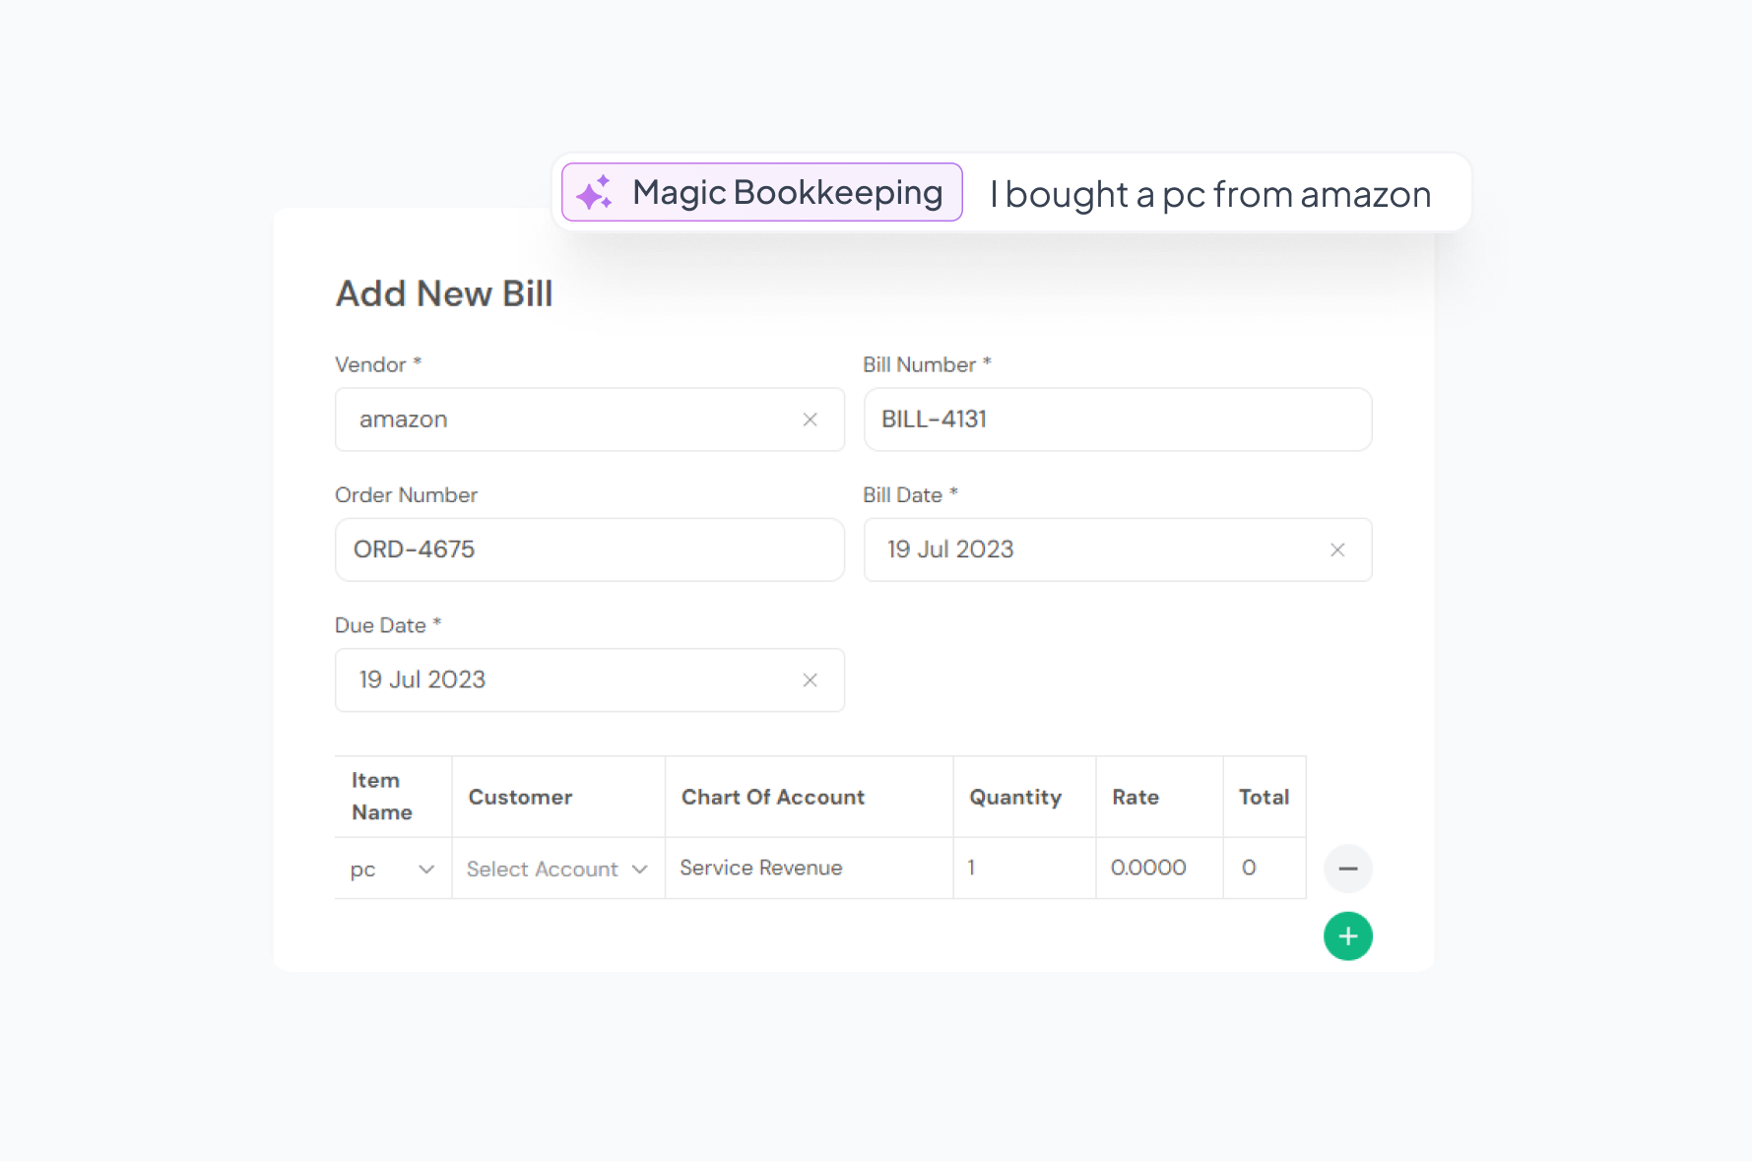
Task: Add a new line item row
Action: click(x=1347, y=936)
